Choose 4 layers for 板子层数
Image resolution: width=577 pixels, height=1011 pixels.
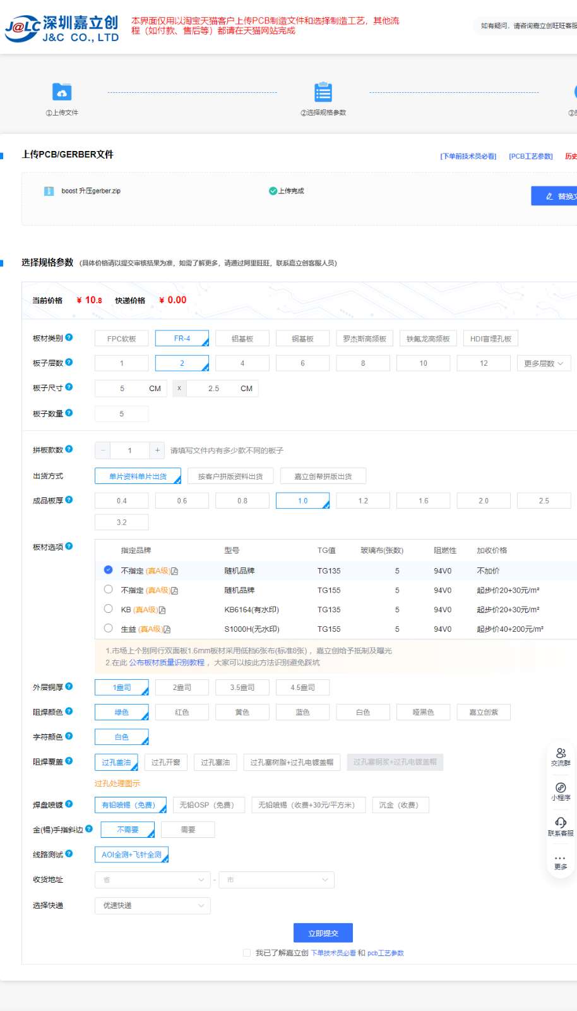(242, 363)
